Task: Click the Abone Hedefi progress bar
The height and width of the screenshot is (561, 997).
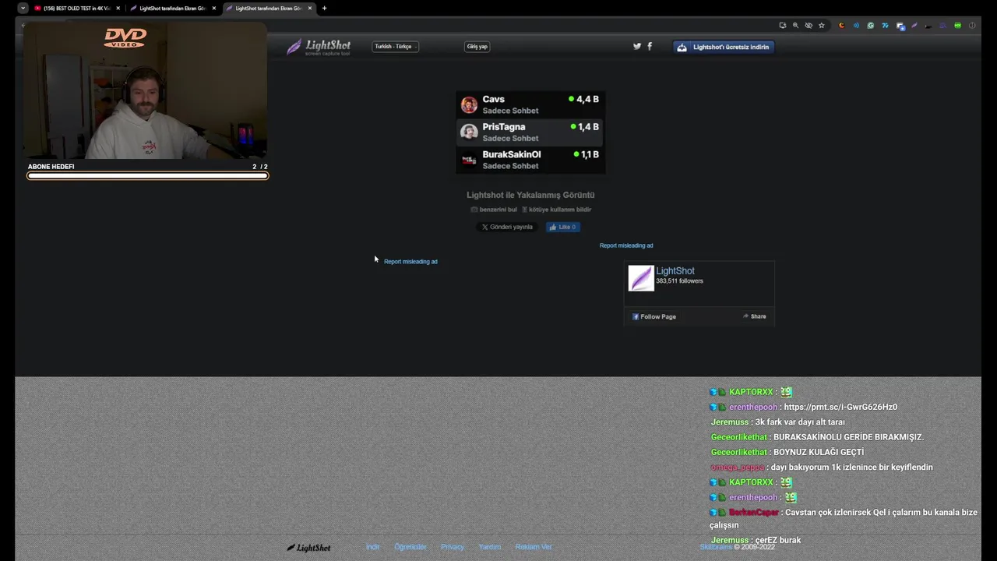Action: pos(148,176)
